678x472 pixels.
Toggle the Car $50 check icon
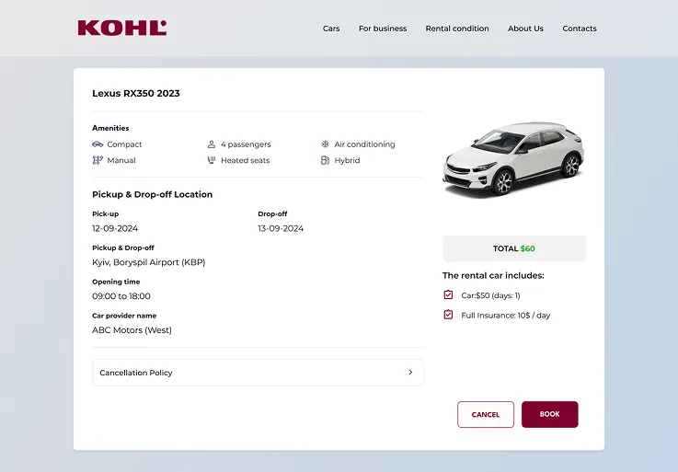pos(448,294)
